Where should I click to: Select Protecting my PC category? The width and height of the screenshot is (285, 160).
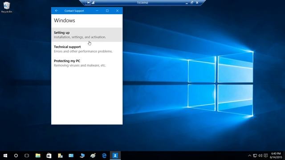coord(87,63)
